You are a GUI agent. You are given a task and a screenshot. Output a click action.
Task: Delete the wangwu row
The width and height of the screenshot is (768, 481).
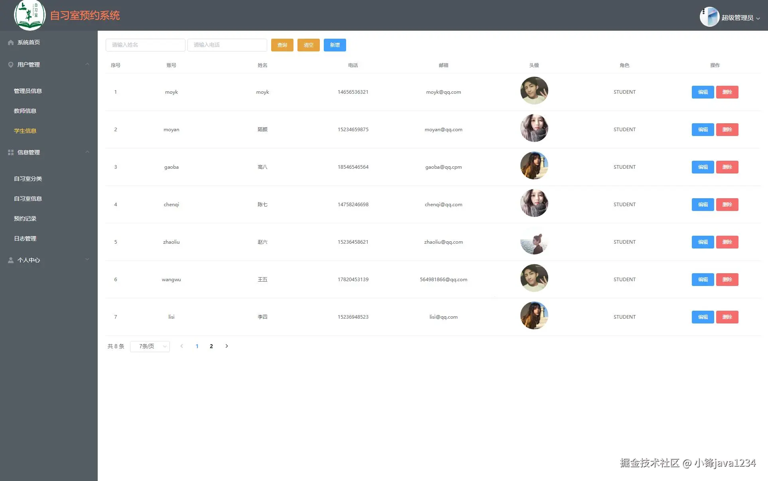click(727, 280)
